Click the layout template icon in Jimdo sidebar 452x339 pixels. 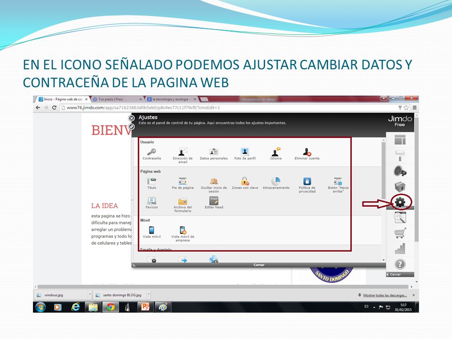click(x=400, y=140)
